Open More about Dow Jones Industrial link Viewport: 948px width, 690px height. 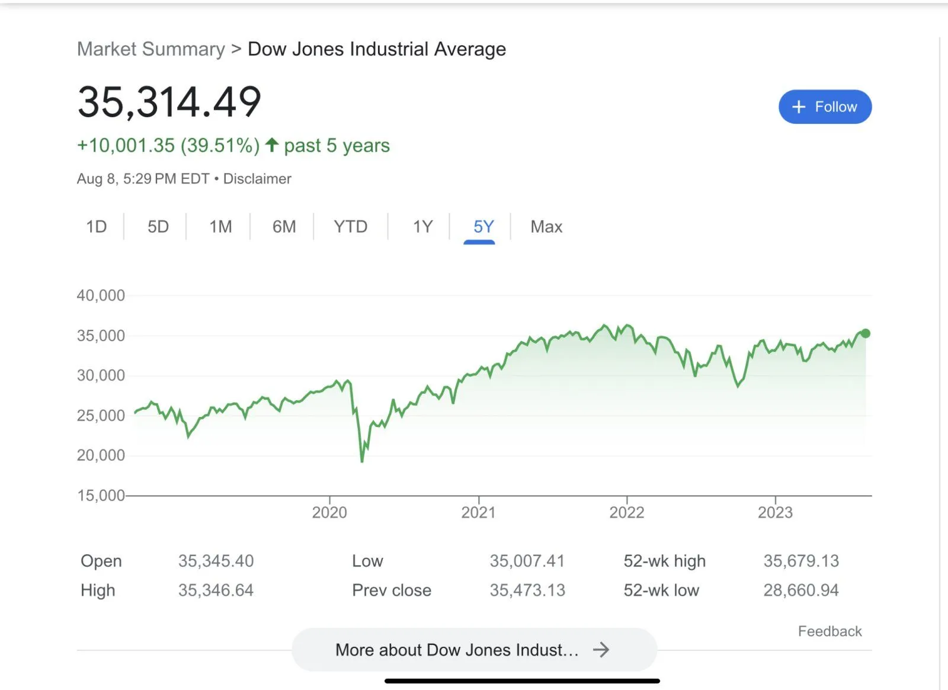click(457, 650)
